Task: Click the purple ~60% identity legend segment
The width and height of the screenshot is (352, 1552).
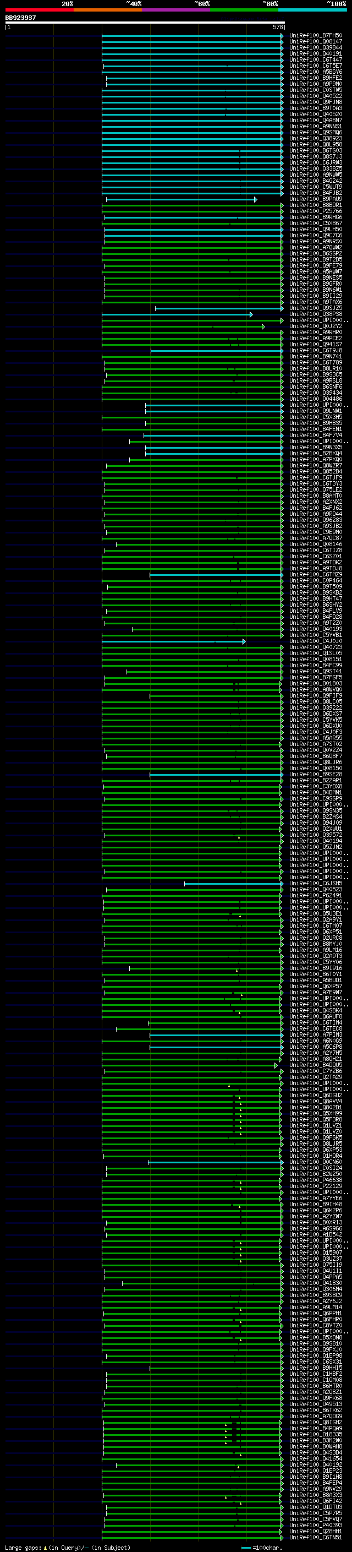Action: click(x=175, y=10)
